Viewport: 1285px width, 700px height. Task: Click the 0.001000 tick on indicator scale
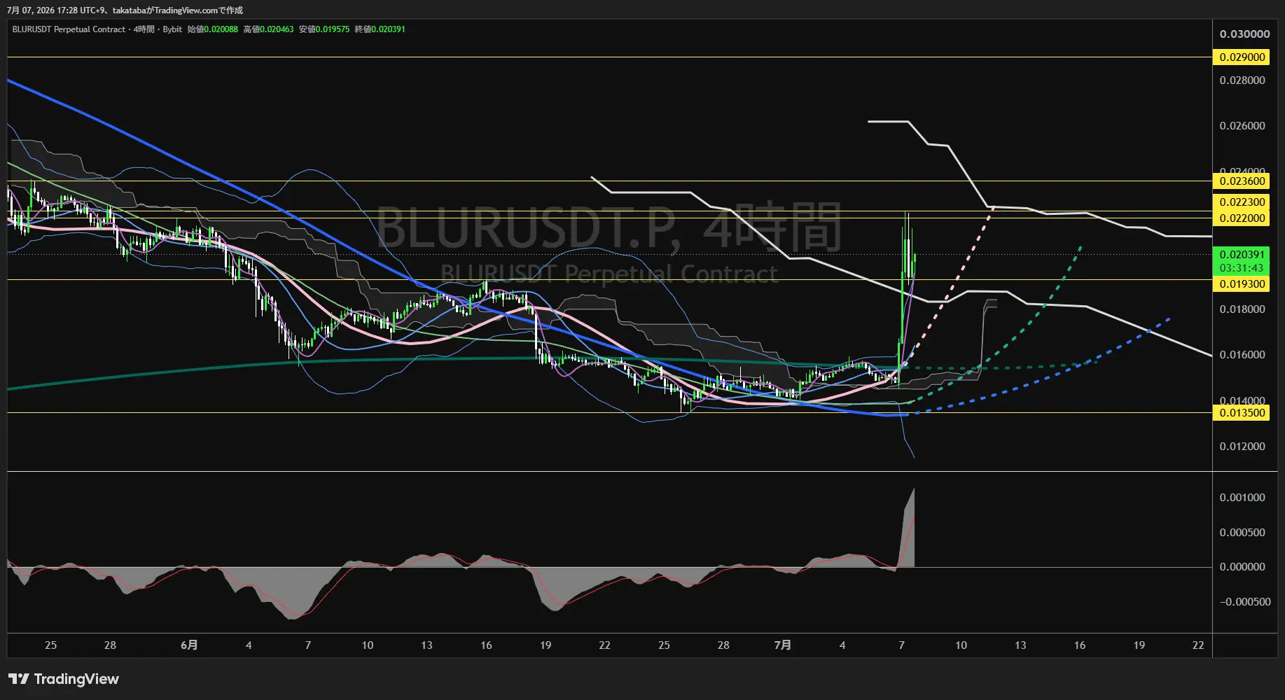pos(1242,498)
